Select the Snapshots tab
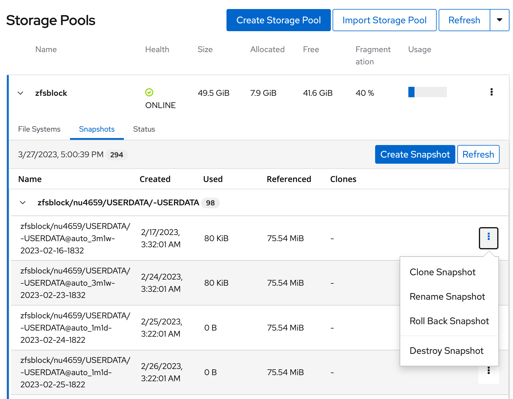This screenshot has height=399, width=513. (x=97, y=129)
